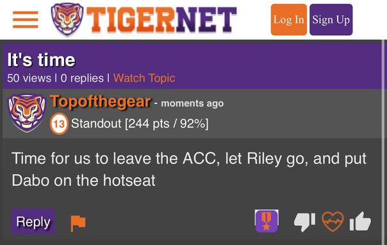Click Standout rank points text

[140, 123]
